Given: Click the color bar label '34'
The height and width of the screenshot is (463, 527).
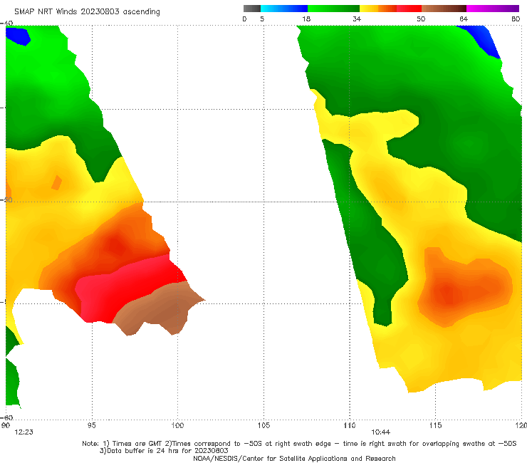Looking at the screenshot, I should coord(357,19).
